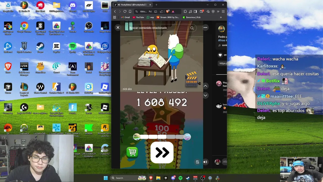323x182 pixels.
Task: Open site settings icon in address bar
Action: point(137,11)
